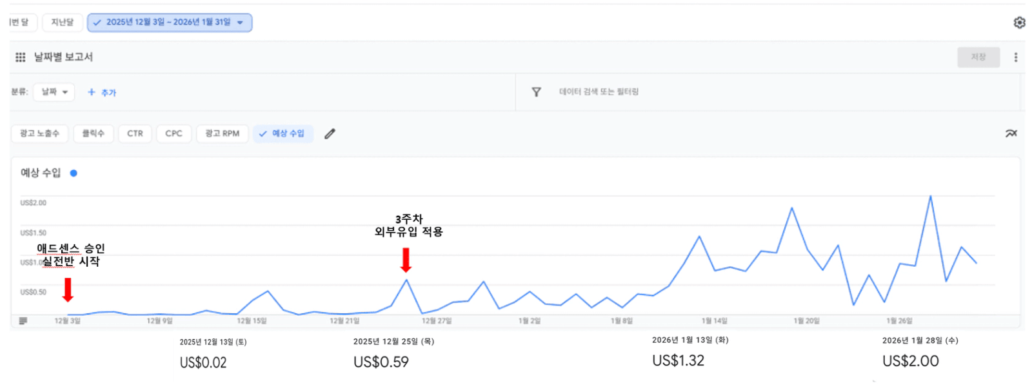
Task: Click the 저장 save button
Action: [x=978, y=57]
